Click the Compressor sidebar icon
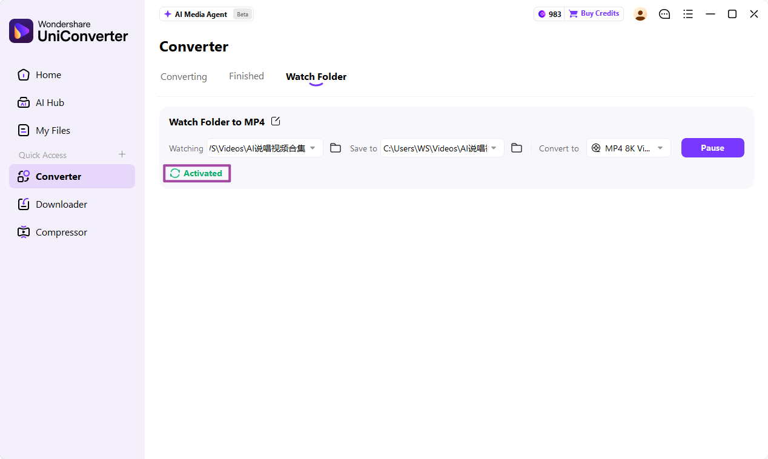 pos(24,233)
